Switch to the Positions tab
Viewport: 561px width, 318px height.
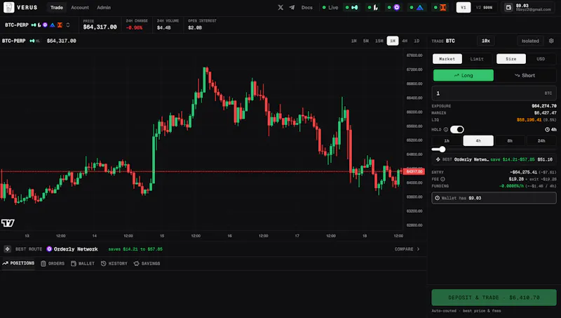tap(19, 263)
